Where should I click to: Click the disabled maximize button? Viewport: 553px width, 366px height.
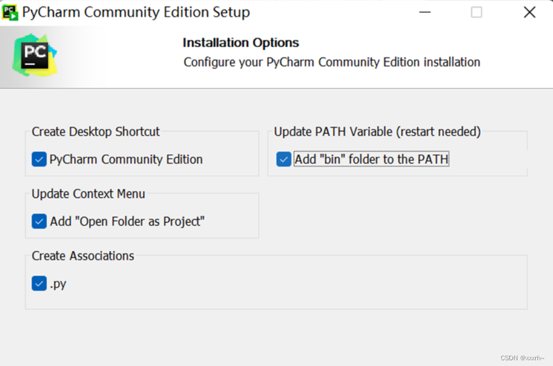click(x=477, y=11)
